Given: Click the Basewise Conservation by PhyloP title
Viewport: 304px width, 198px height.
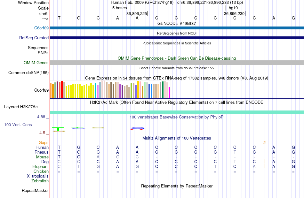Looking at the screenshot, I should pyautogui.click(x=177, y=117).
